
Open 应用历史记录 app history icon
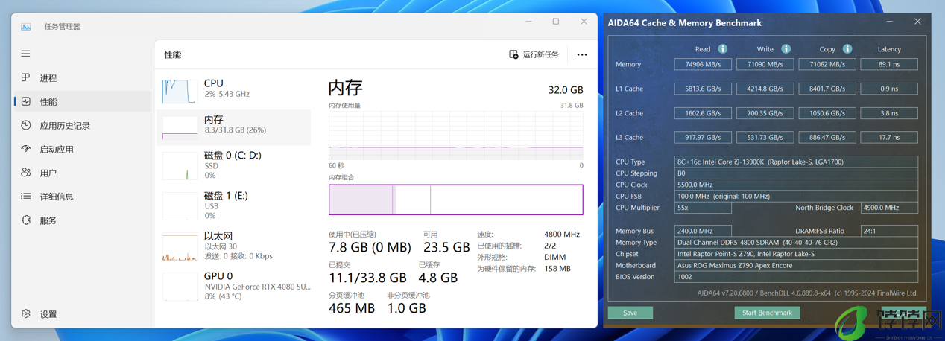click(26, 125)
